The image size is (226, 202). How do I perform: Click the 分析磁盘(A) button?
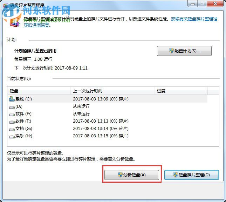[x=132, y=175]
